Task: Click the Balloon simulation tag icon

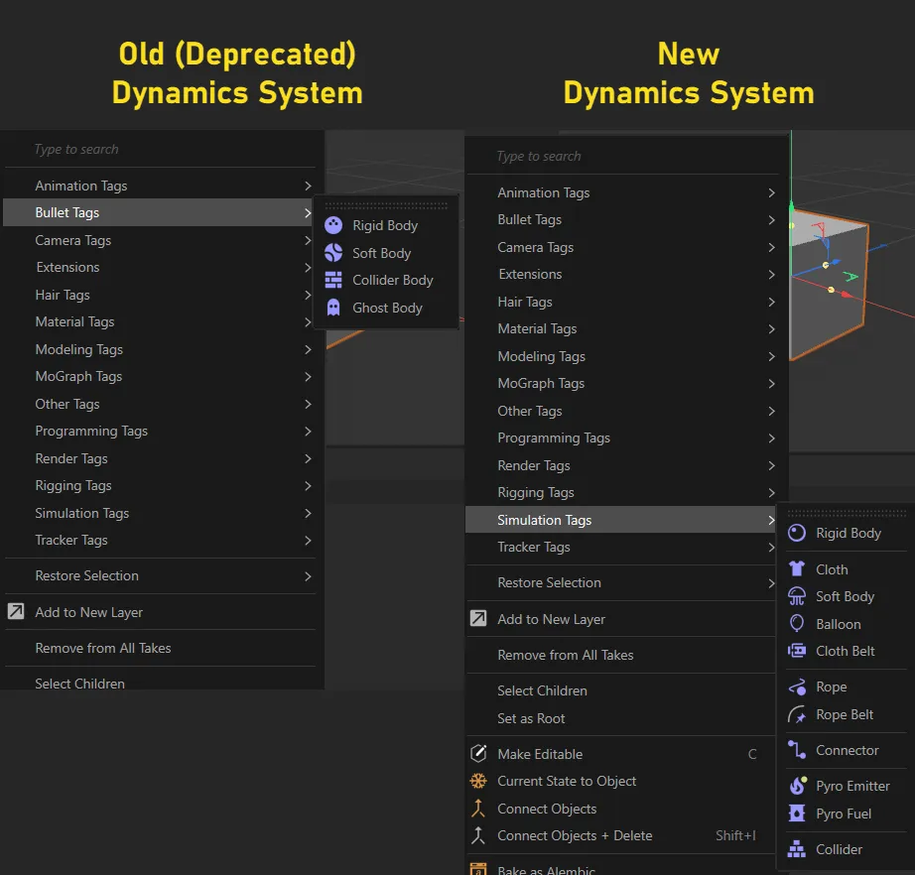Action: coord(797,624)
